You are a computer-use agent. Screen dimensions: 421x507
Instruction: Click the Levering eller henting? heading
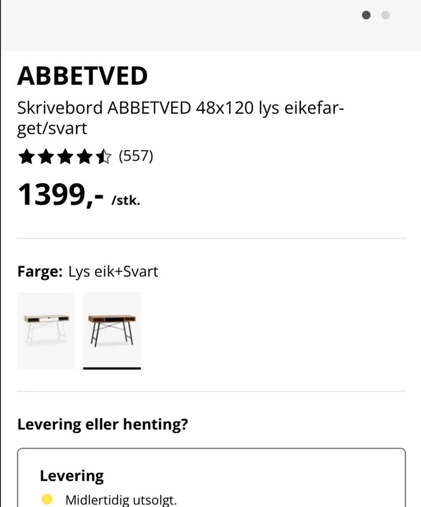(x=103, y=424)
